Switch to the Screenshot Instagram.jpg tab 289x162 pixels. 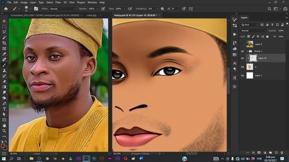click(45, 15)
